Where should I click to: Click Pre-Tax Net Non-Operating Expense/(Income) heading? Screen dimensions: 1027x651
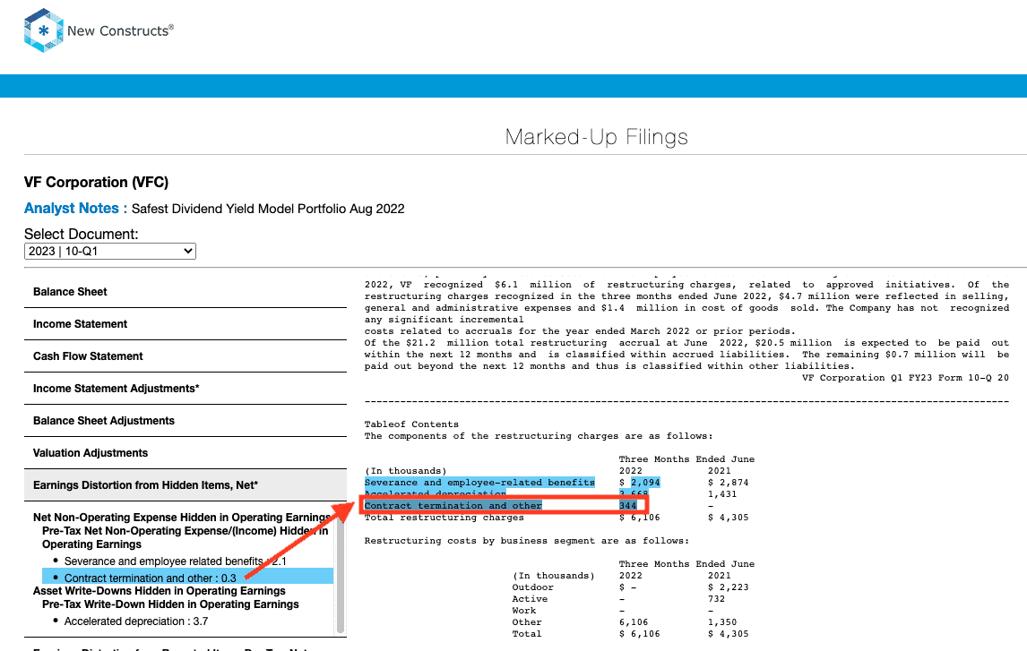[x=186, y=537]
